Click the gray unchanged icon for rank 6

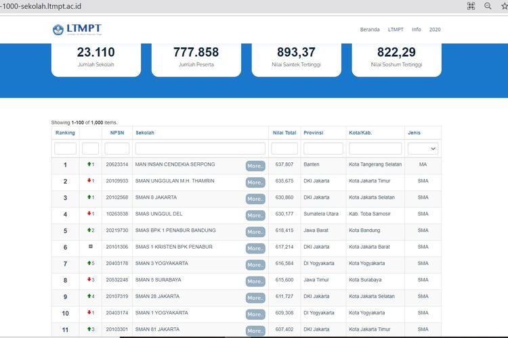[x=90, y=247]
